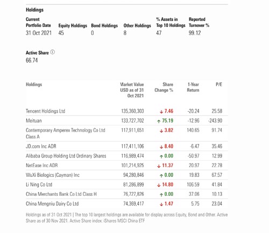Open the JD.com Inc ADR holding
This screenshot has width=269, height=233.
click(x=41, y=146)
